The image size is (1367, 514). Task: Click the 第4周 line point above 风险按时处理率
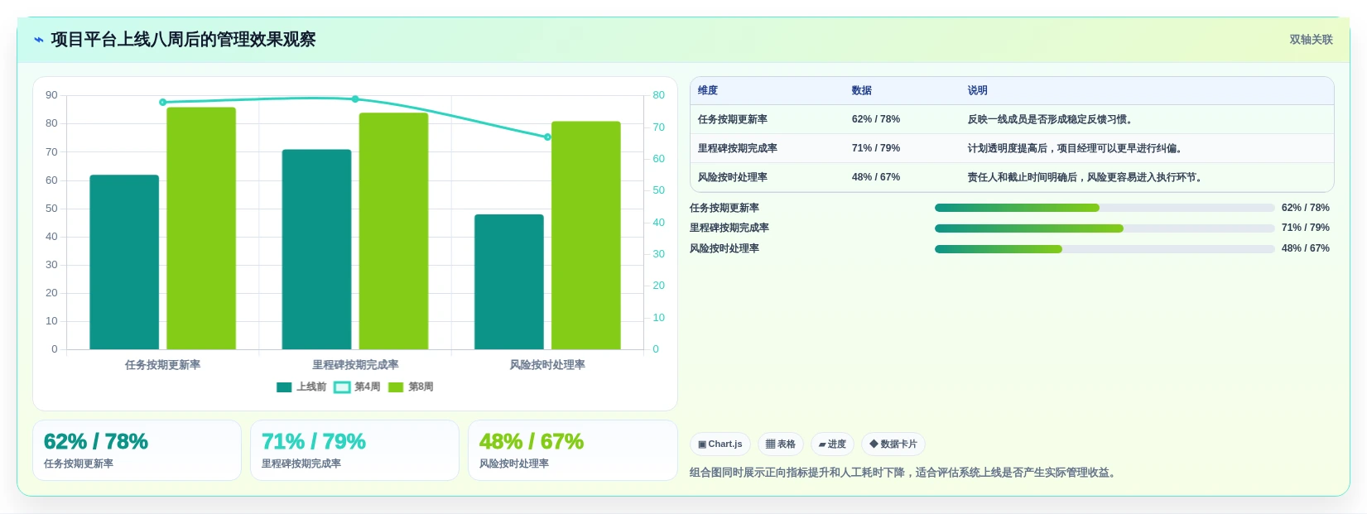click(x=547, y=137)
